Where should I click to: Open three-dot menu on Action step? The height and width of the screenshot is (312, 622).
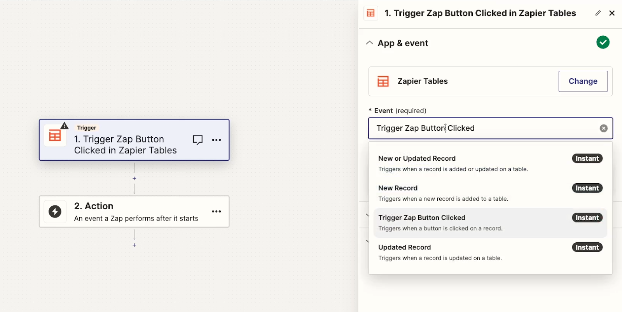coord(217,212)
